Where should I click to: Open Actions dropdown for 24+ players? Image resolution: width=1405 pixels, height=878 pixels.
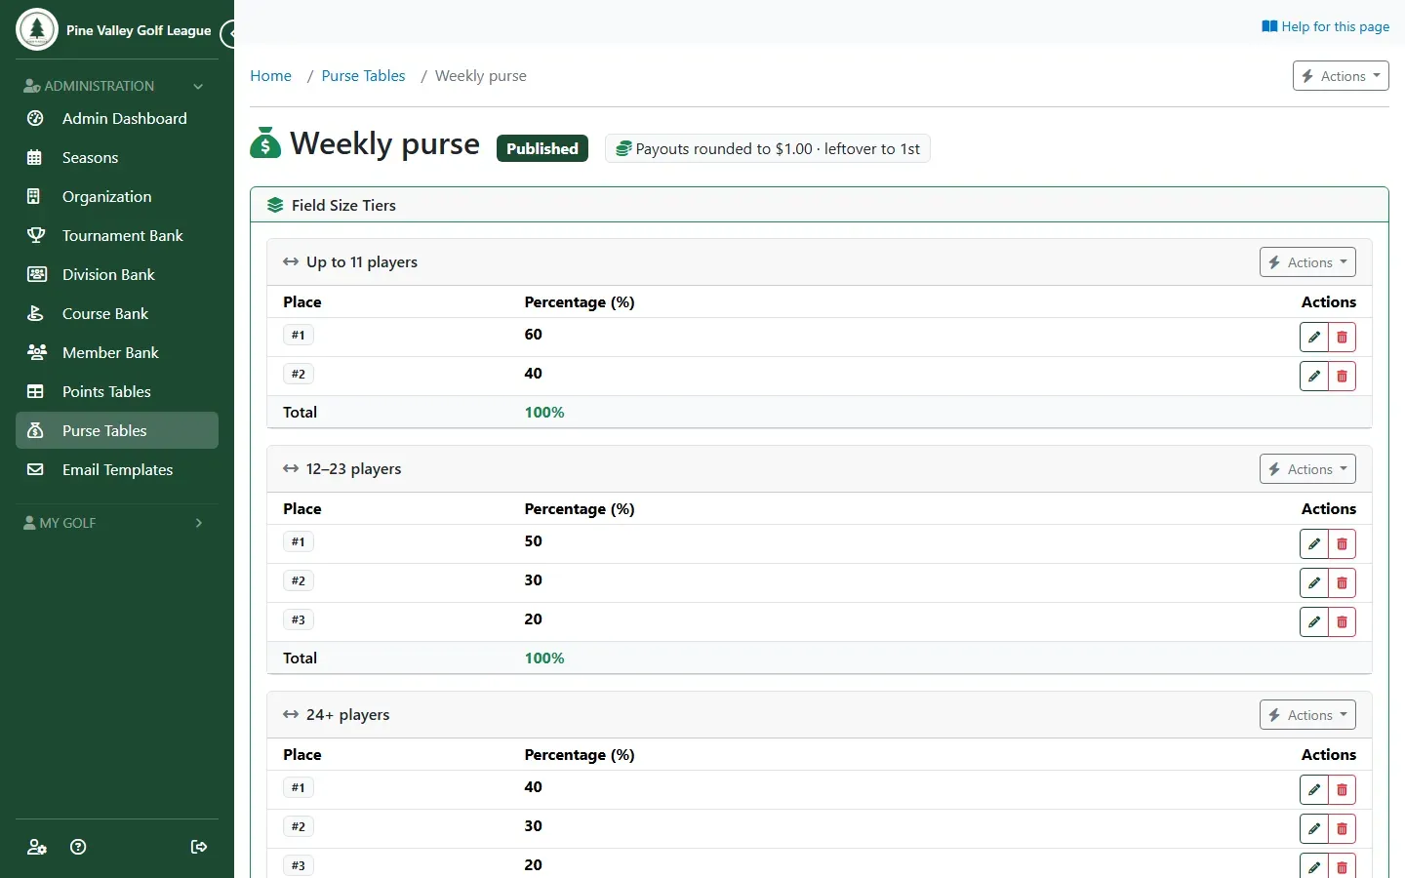pyautogui.click(x=1307, y=715)
